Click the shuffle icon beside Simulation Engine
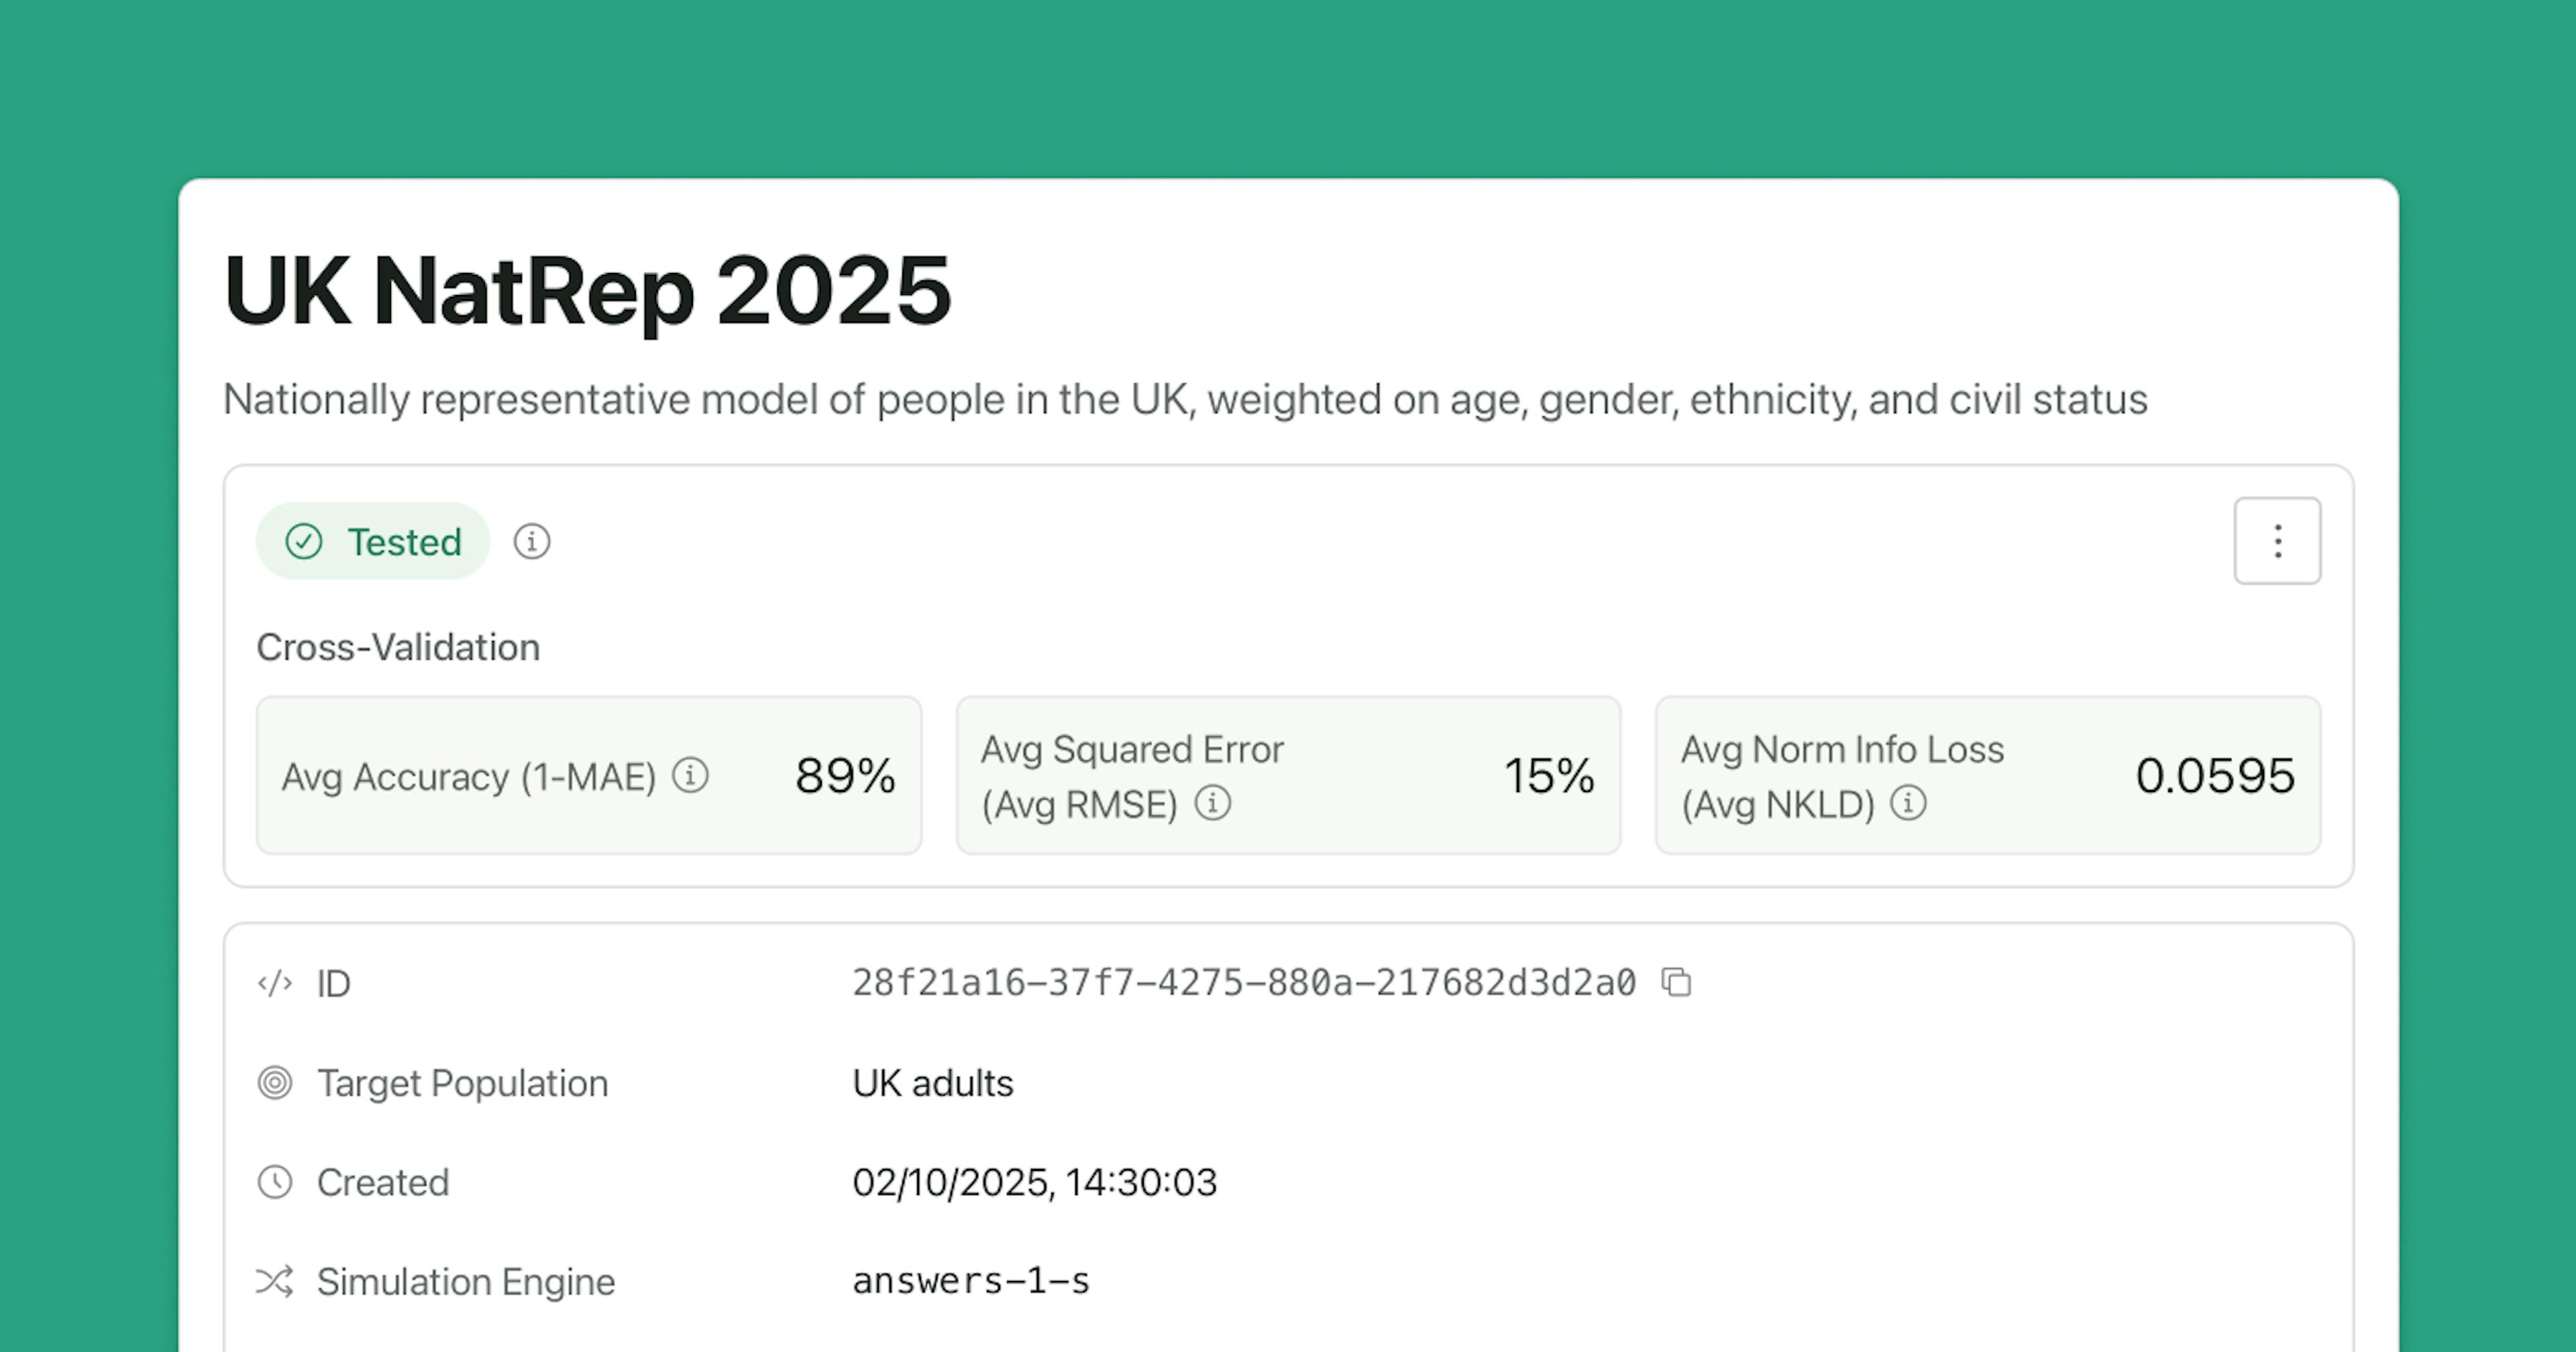Image resolution: width=2576 pixels, height=1352 pixels. click(275, 1281)
